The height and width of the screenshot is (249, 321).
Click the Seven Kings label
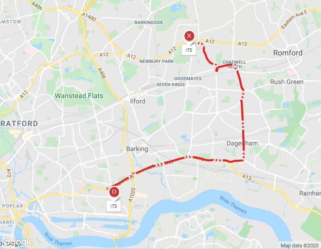[x=170, y=84]
